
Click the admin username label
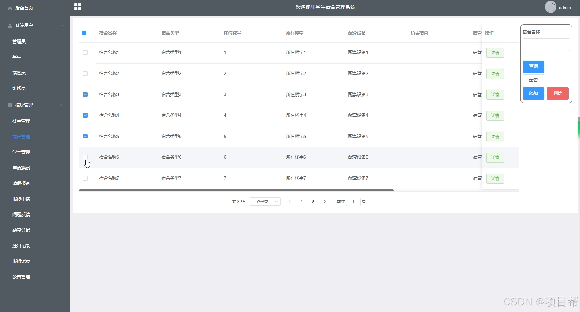(565, 8)
